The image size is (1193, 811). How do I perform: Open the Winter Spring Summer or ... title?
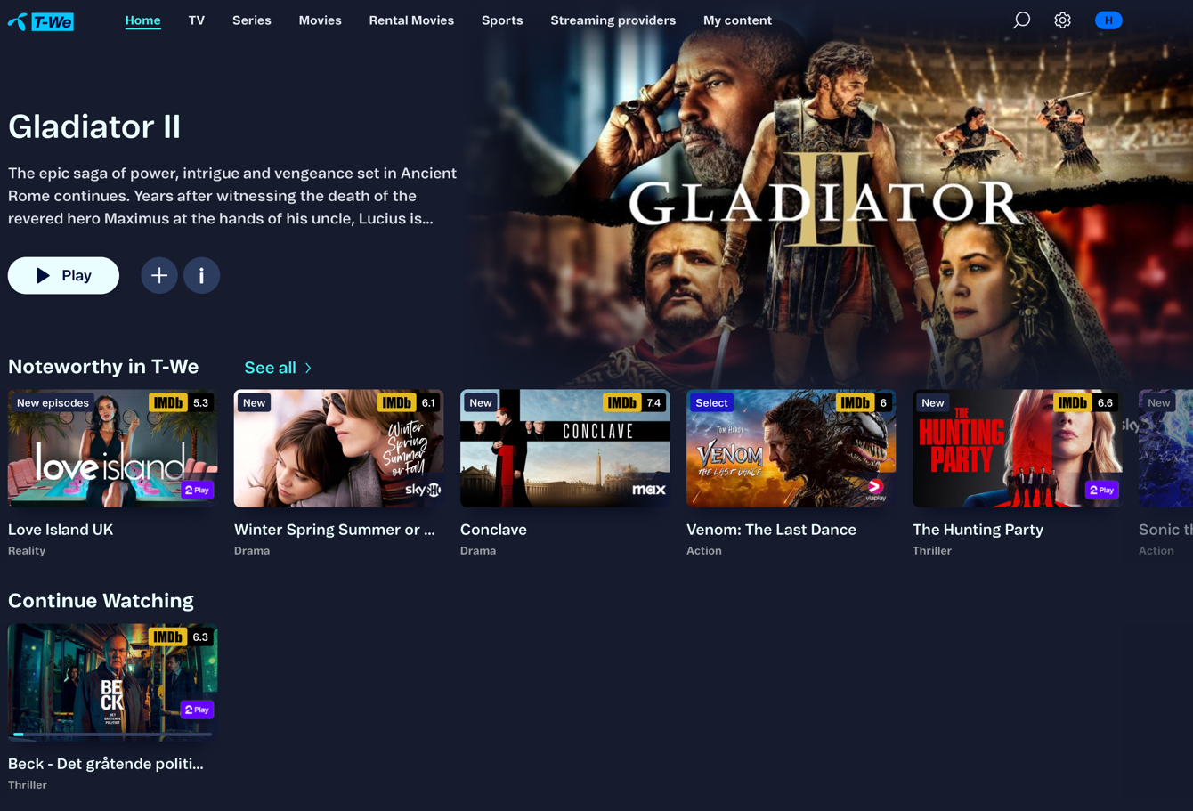335,530
